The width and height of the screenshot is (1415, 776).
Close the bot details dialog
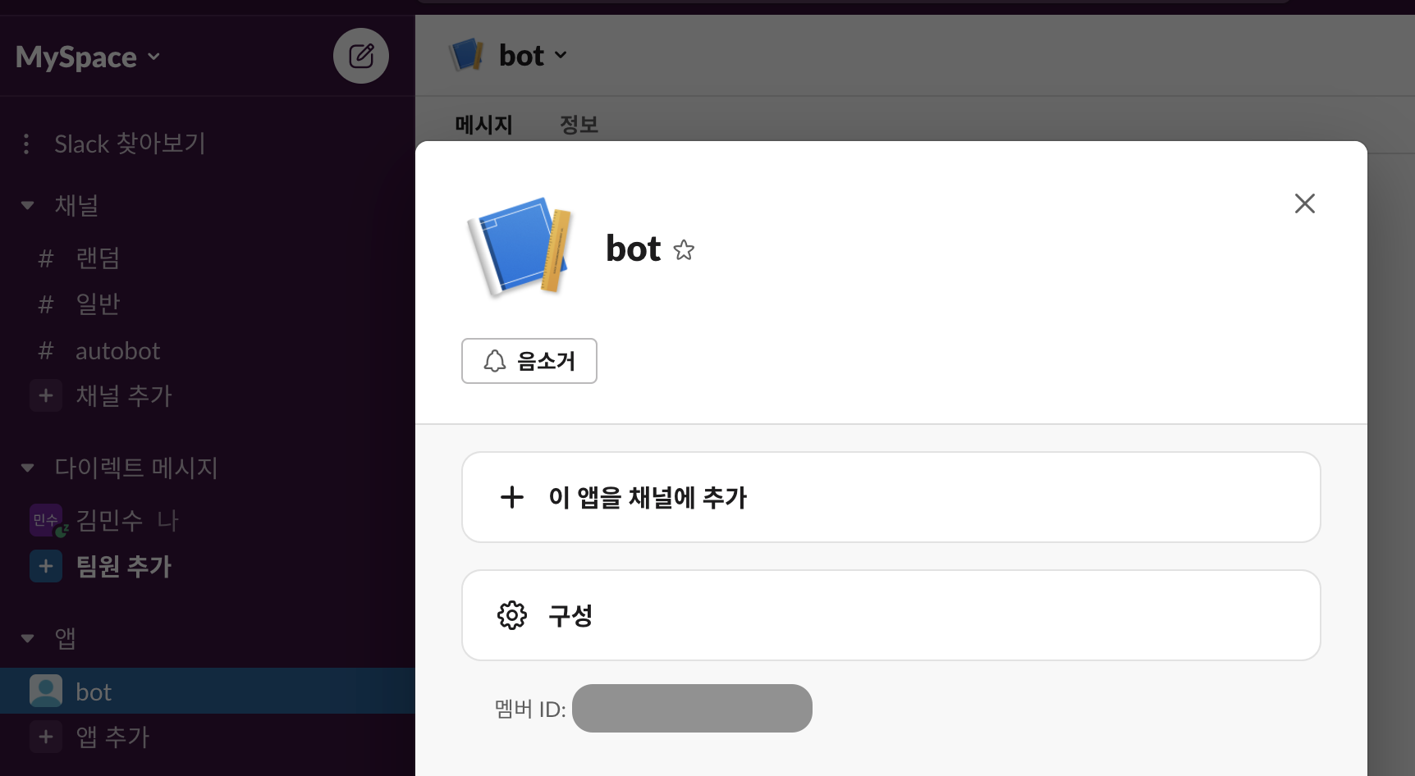1305,203
